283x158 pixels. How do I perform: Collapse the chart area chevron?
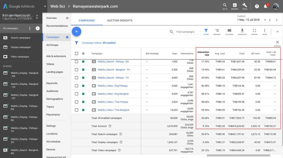coord(277,31)
